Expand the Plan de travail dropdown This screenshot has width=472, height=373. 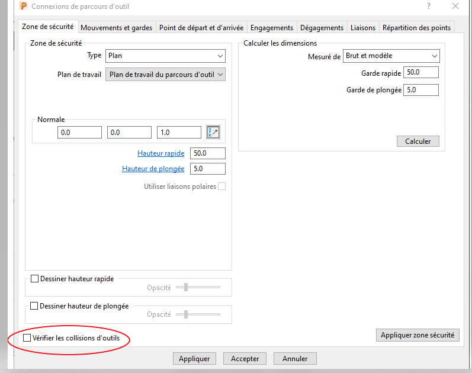tap(165, 75)
